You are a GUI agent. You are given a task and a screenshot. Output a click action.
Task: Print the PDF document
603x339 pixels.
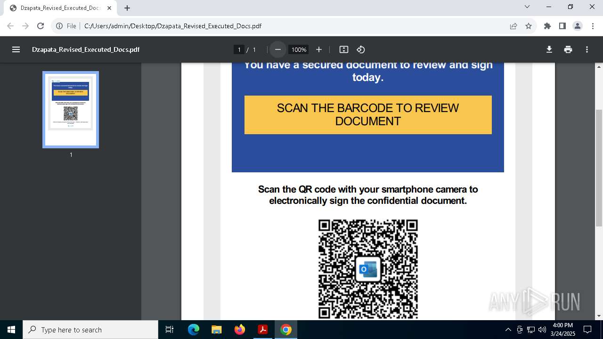click(568, 49)
